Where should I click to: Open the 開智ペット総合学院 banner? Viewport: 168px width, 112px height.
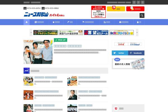tap(71, 32)
